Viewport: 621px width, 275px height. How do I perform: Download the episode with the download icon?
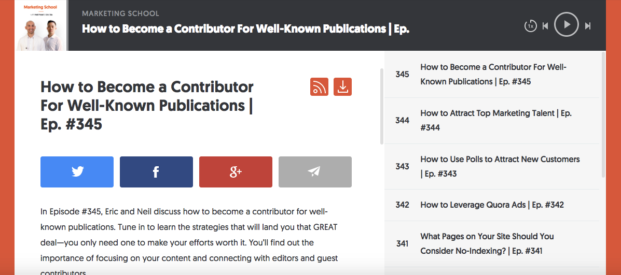click(x=342, y=87)
